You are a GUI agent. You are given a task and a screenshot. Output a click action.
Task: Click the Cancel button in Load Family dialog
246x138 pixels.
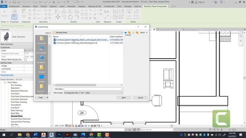click(140, 97)
